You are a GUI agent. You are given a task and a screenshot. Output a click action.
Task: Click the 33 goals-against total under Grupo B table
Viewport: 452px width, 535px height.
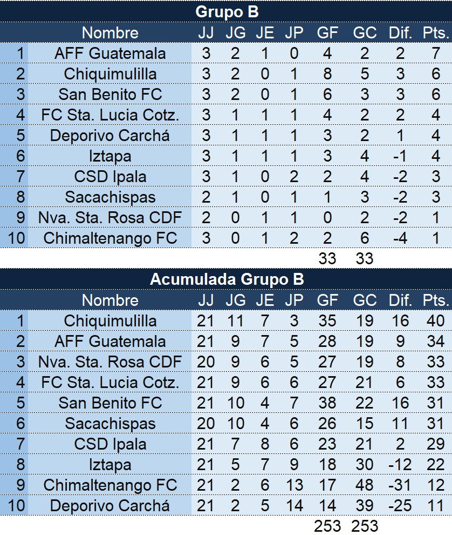pyautogui.click(x=365, y=258)
